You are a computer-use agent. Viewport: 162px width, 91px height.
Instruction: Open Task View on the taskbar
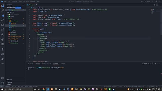(39, 89)
